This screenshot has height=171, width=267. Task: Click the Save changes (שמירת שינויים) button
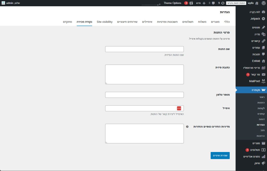[x=220, y=155]
